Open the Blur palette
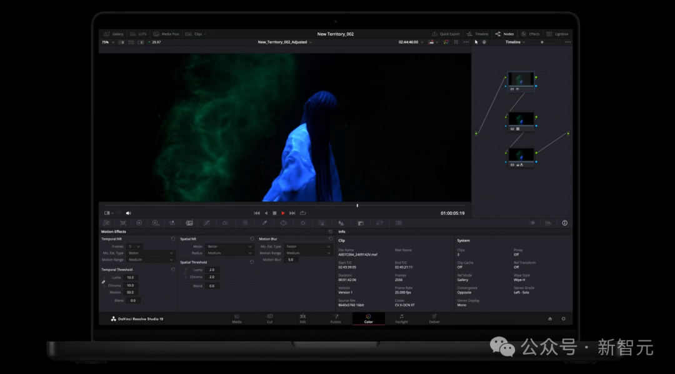This screenshot has width=675, height=374. (x=341, y=223)
